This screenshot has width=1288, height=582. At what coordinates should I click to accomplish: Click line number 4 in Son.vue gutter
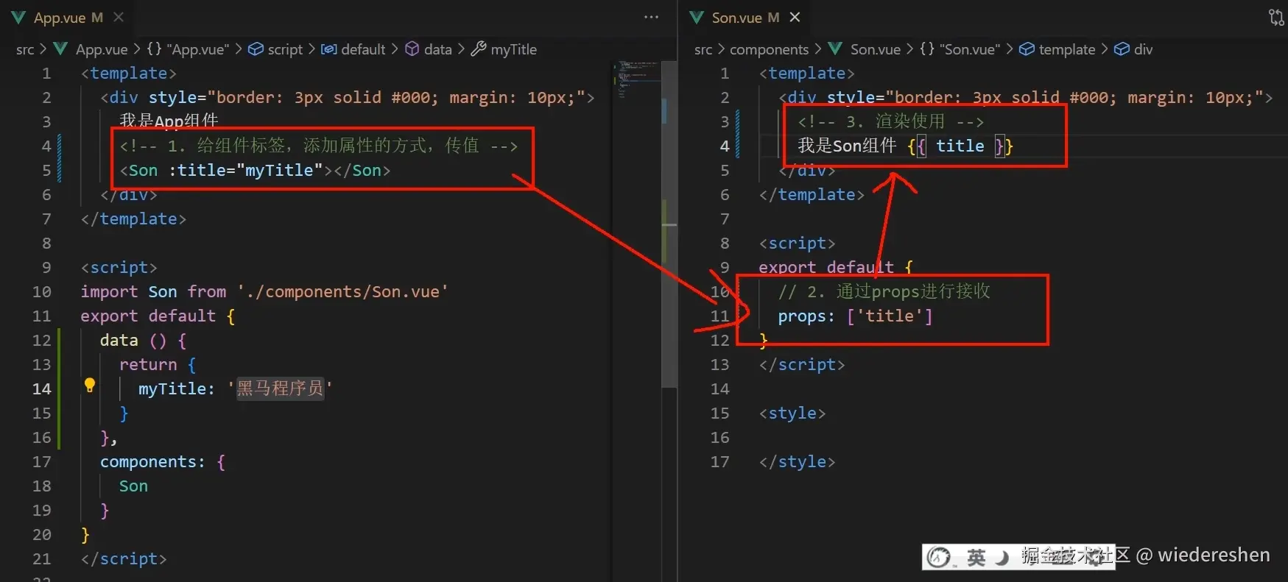pyautogui.click(x=725, y=146)
